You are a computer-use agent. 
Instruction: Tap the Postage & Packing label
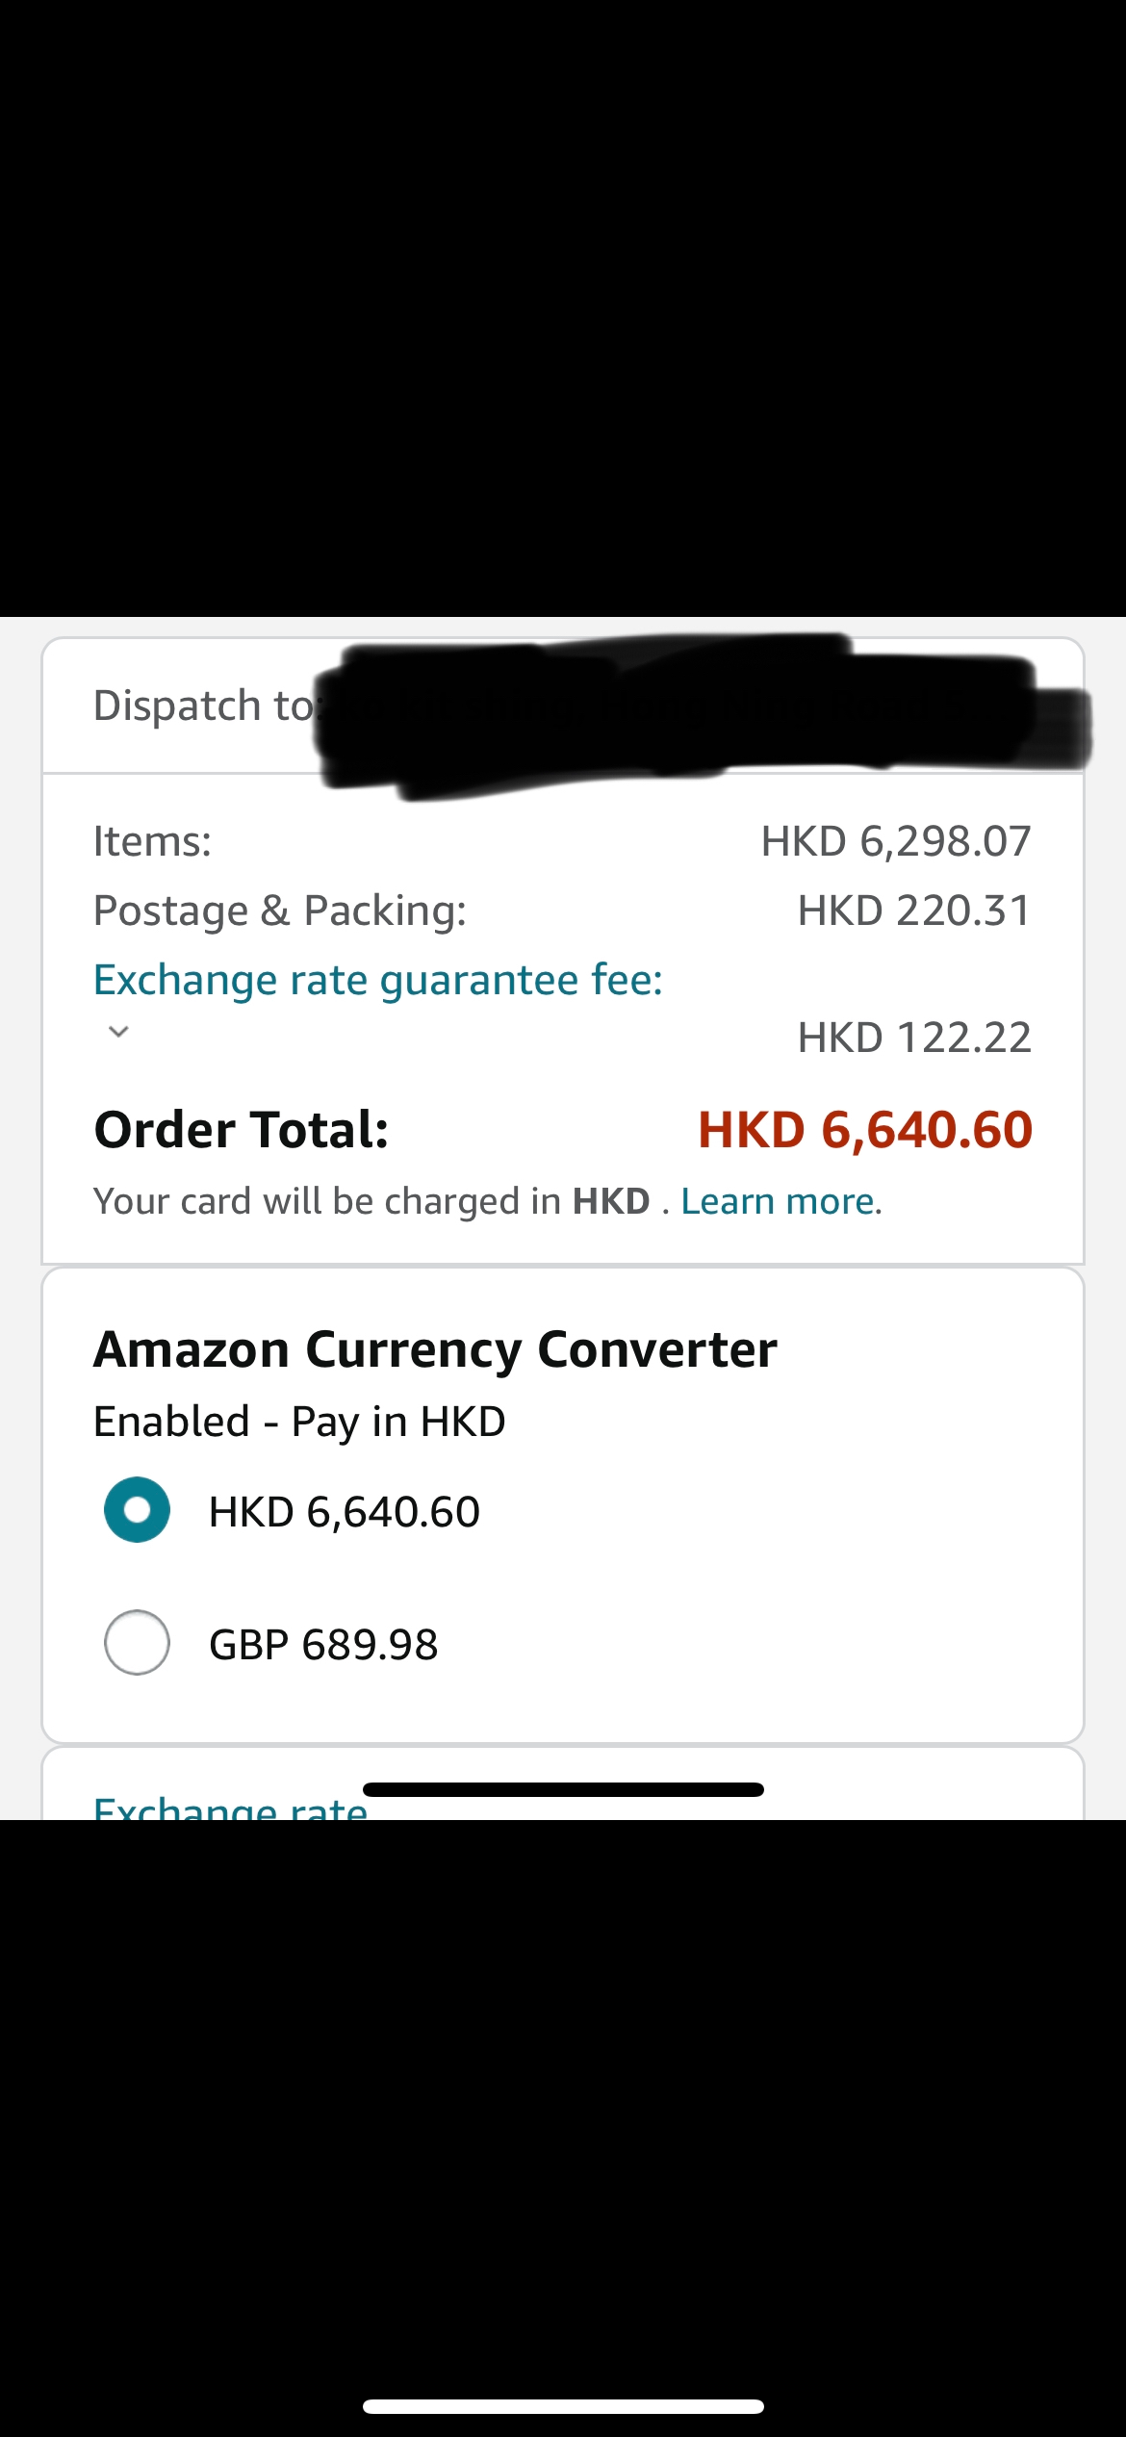280,911
